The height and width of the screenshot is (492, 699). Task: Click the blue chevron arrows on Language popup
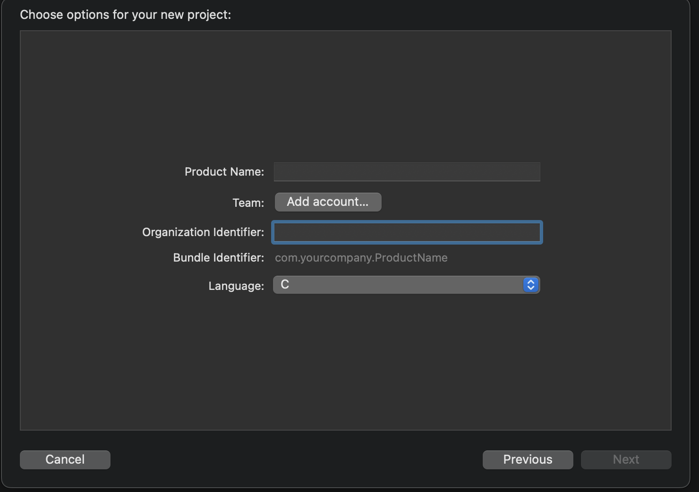pyautogui.click(x=530, y=285)
